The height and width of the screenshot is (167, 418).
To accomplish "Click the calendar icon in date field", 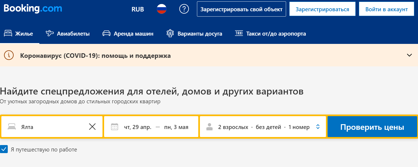I will (115, 127).
